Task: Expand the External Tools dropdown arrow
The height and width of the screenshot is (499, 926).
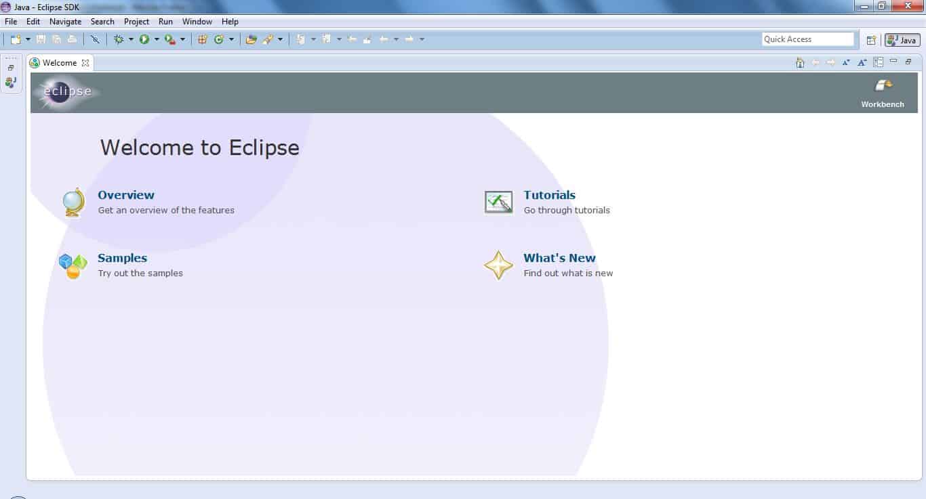Action: click(182, 39)
